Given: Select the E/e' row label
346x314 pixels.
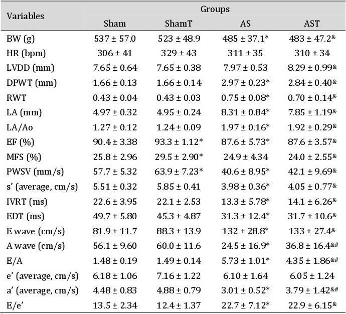Looking at the screenshot, I should point(15,305).
